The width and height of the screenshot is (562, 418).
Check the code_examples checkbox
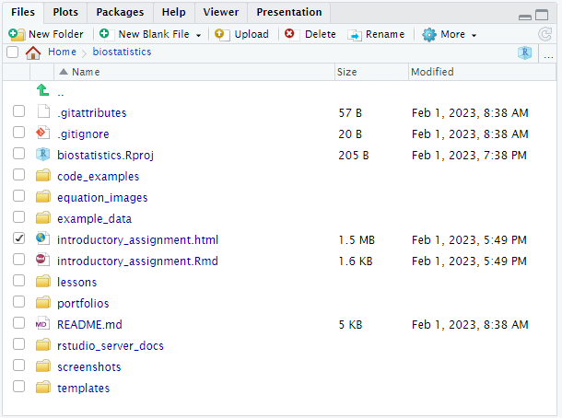tap(18, 175)
